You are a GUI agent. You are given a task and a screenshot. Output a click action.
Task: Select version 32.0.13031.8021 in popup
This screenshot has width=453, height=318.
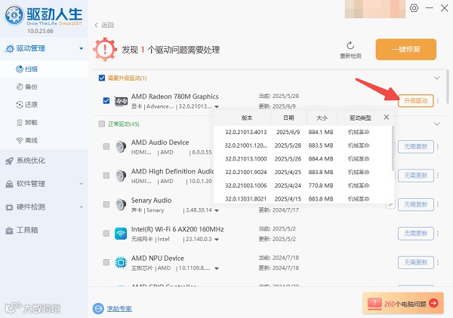[303, 198]
